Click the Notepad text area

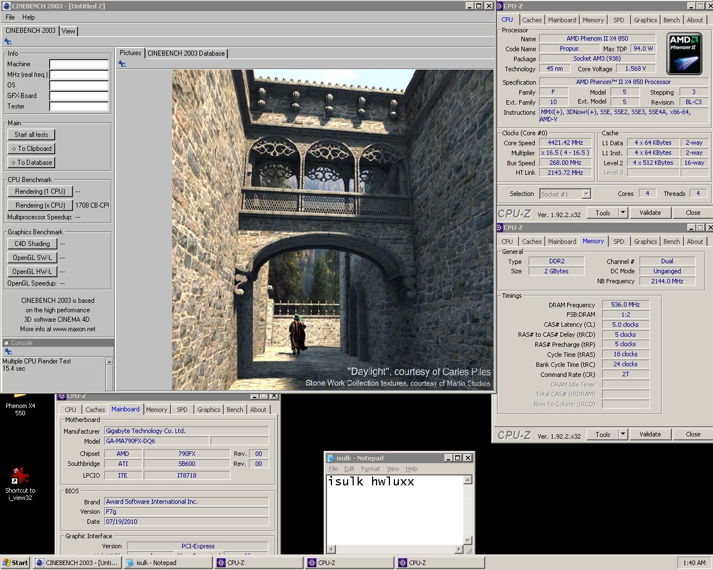tap(395, 509)
